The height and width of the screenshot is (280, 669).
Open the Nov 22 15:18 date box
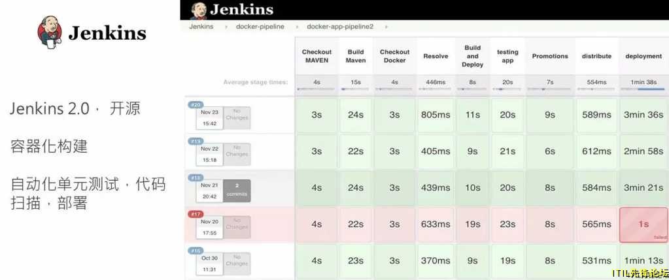tap(209, 155)
